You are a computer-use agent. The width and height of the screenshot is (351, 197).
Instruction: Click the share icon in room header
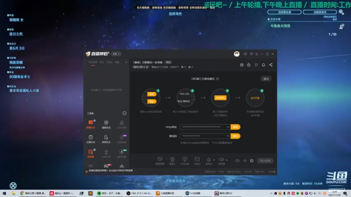(x=271, y=65)
